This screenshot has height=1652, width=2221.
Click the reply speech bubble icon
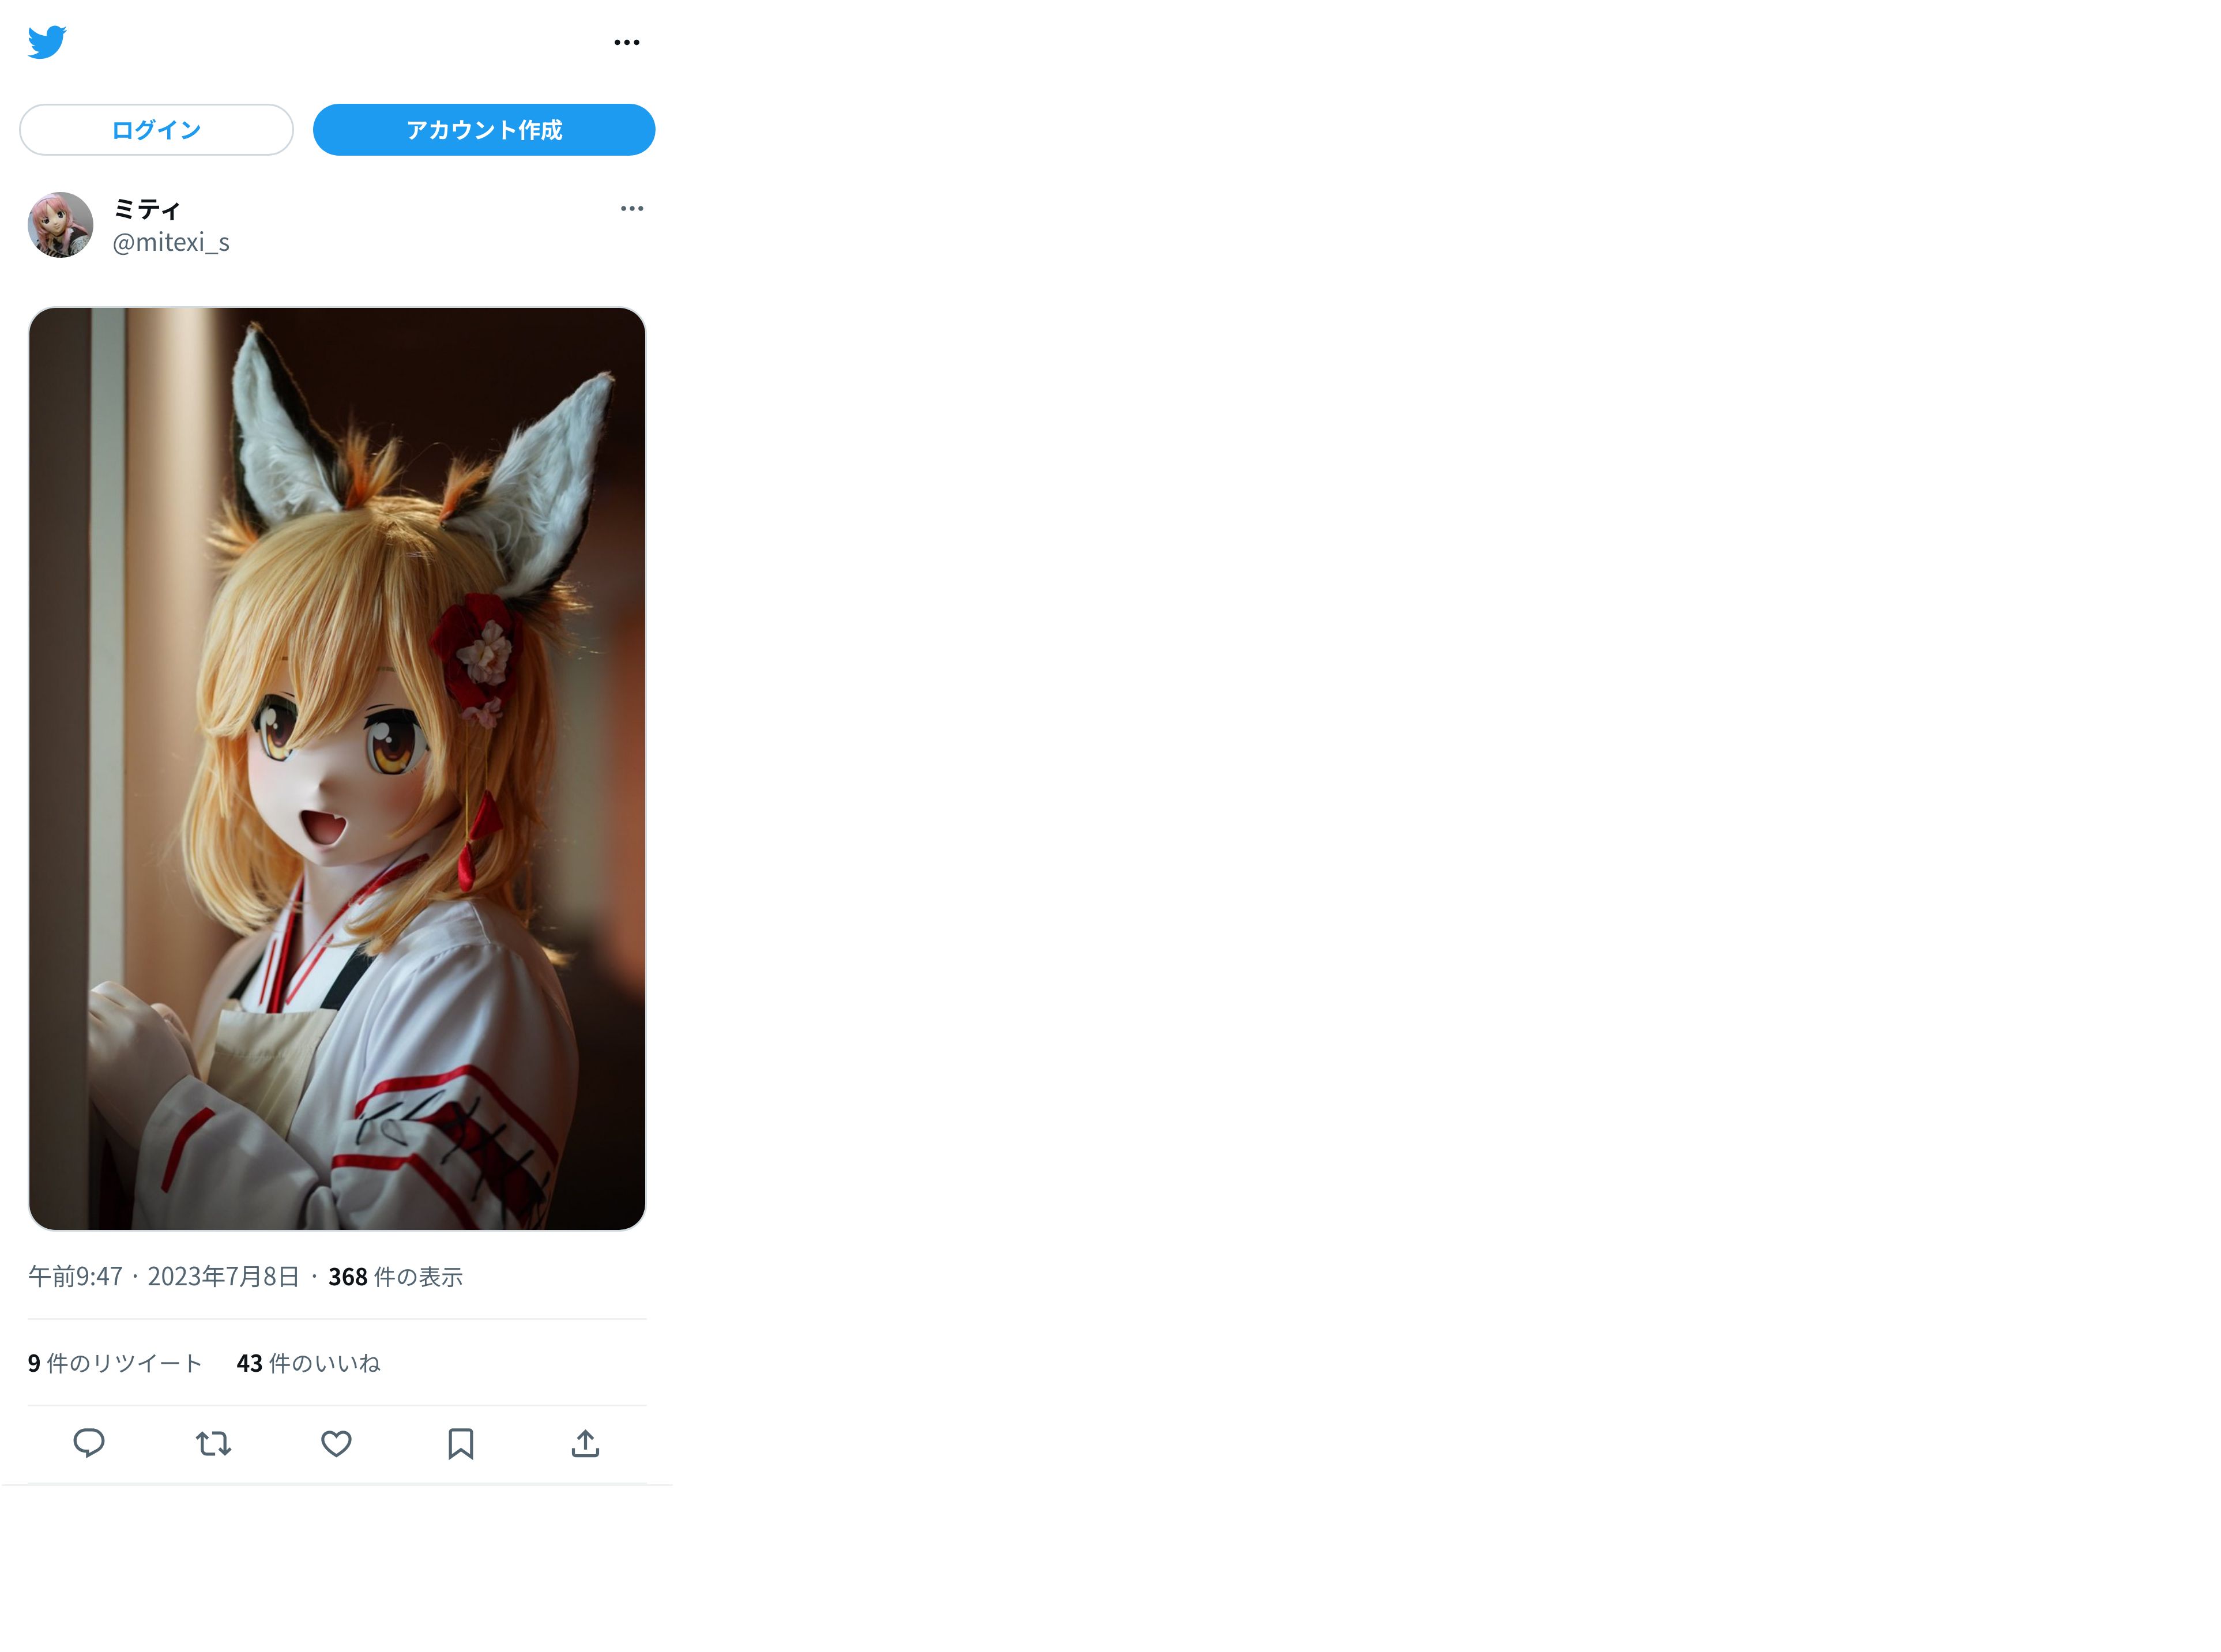[x=89, y=1443]
